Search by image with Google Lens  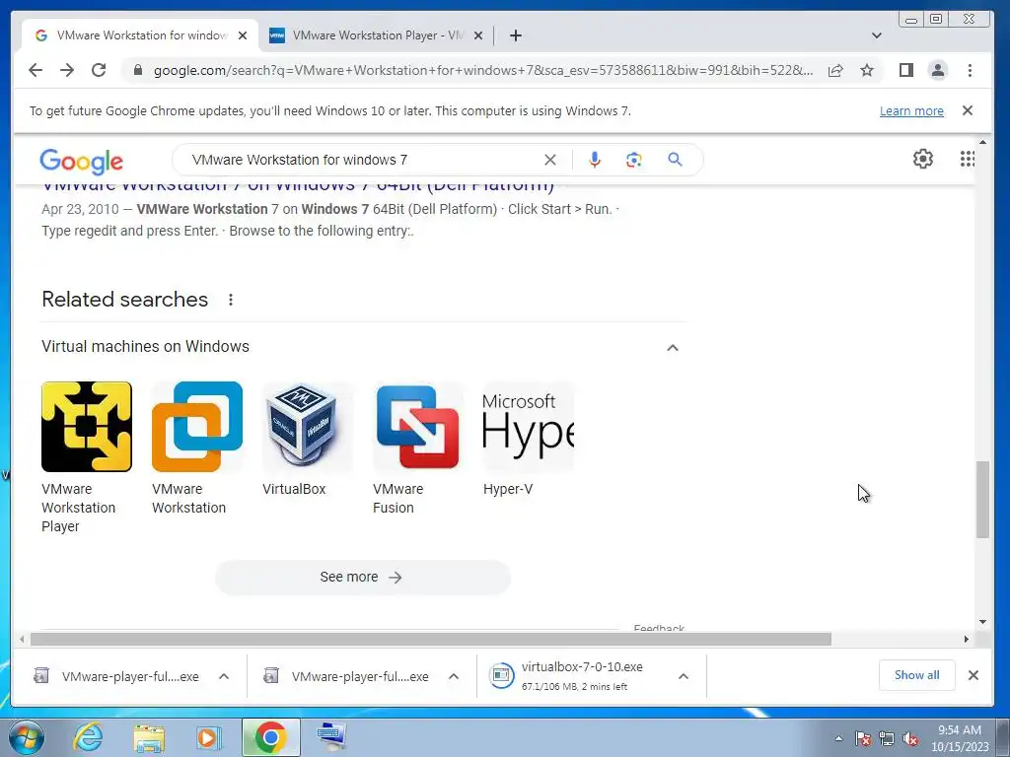(634, 160)
